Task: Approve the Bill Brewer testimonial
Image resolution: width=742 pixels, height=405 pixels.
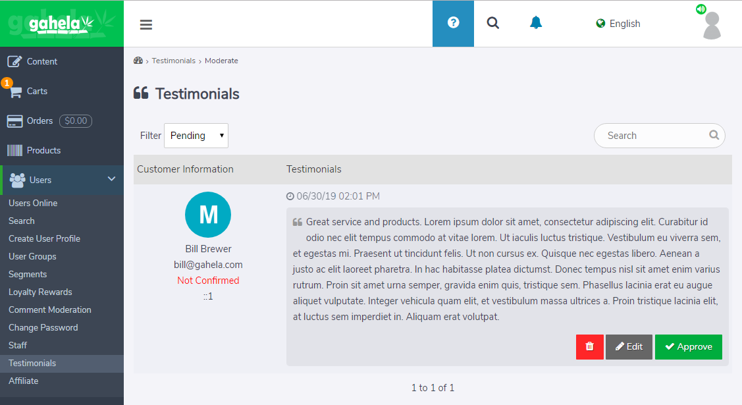Action: pyautogui.click(x=688, y=347)
